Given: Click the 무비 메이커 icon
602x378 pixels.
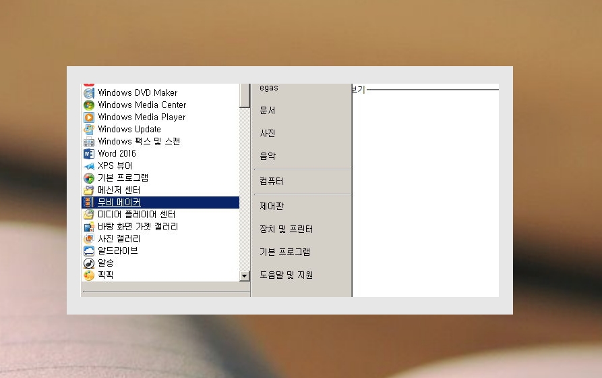Looking at the screenshot, I should click(89, 202).
